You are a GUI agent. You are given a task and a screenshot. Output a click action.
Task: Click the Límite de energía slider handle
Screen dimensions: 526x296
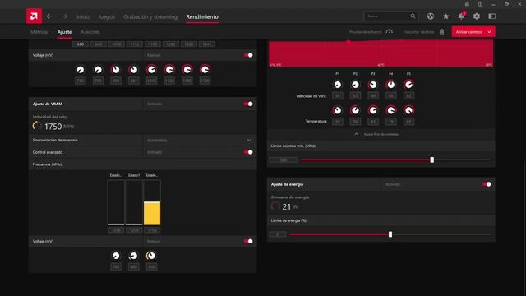click(390, 234)
